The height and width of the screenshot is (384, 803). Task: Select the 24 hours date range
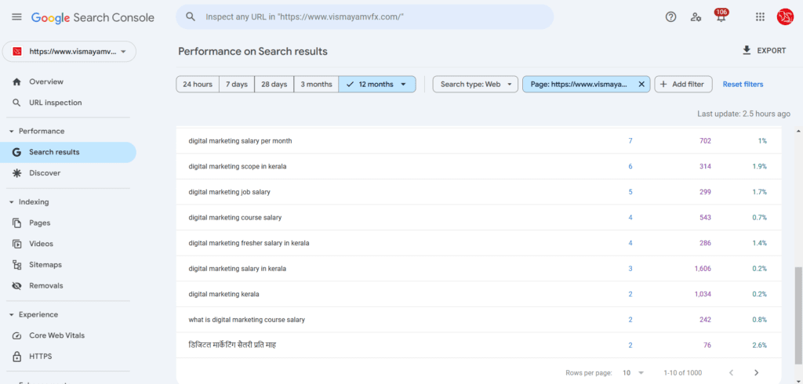[x=198, y=85]
